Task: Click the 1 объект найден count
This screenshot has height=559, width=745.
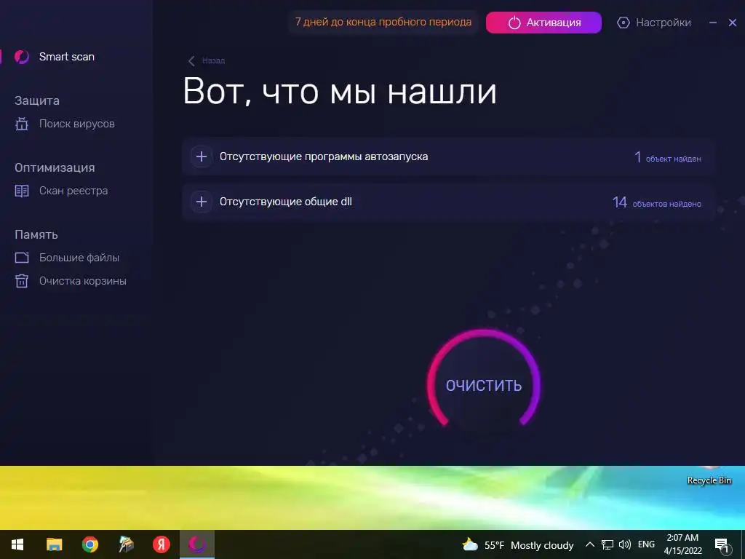Action: coord(668,157)
